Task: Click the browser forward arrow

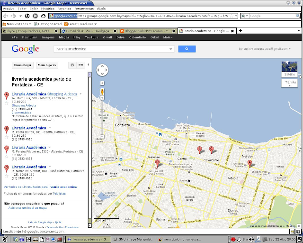Action: coord(14,16)
